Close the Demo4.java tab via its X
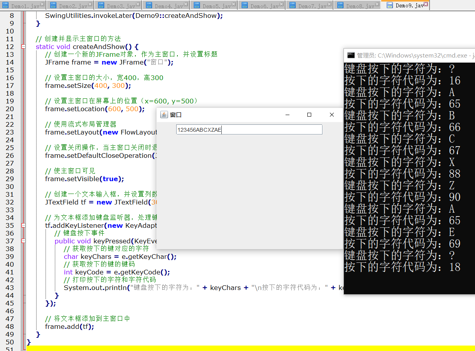The image size is (475, 351). [x=186, y=4]
